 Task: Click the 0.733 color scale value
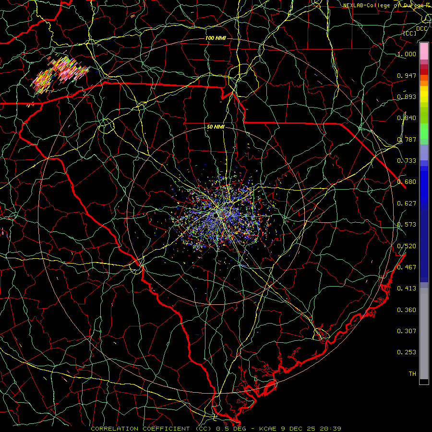click(x=407, y=161)
